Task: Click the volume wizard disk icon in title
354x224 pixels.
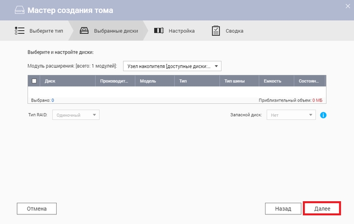Action: [x=20, y=10]
